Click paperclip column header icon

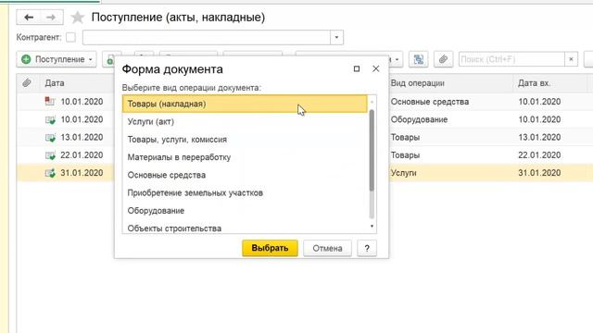click(27, 82)
